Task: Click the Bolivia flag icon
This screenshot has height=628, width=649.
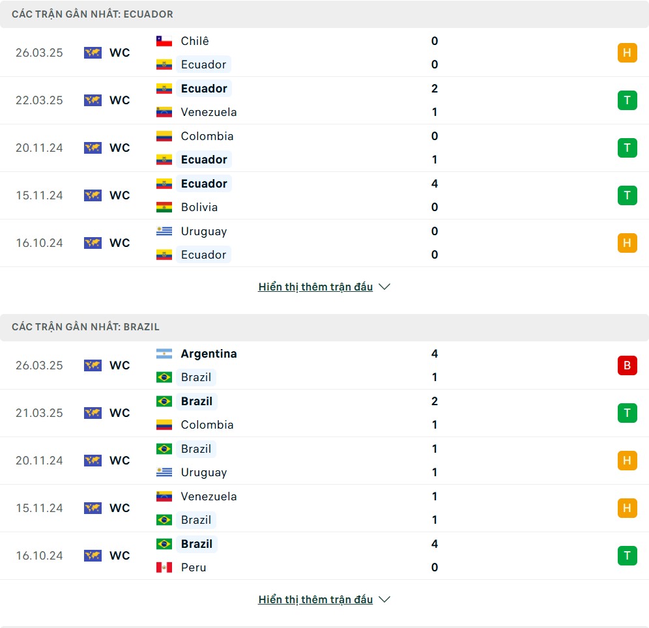Action: [164, 207]
